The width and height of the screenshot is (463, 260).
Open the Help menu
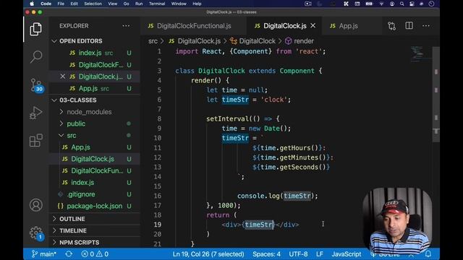click(x=197, y=4)
